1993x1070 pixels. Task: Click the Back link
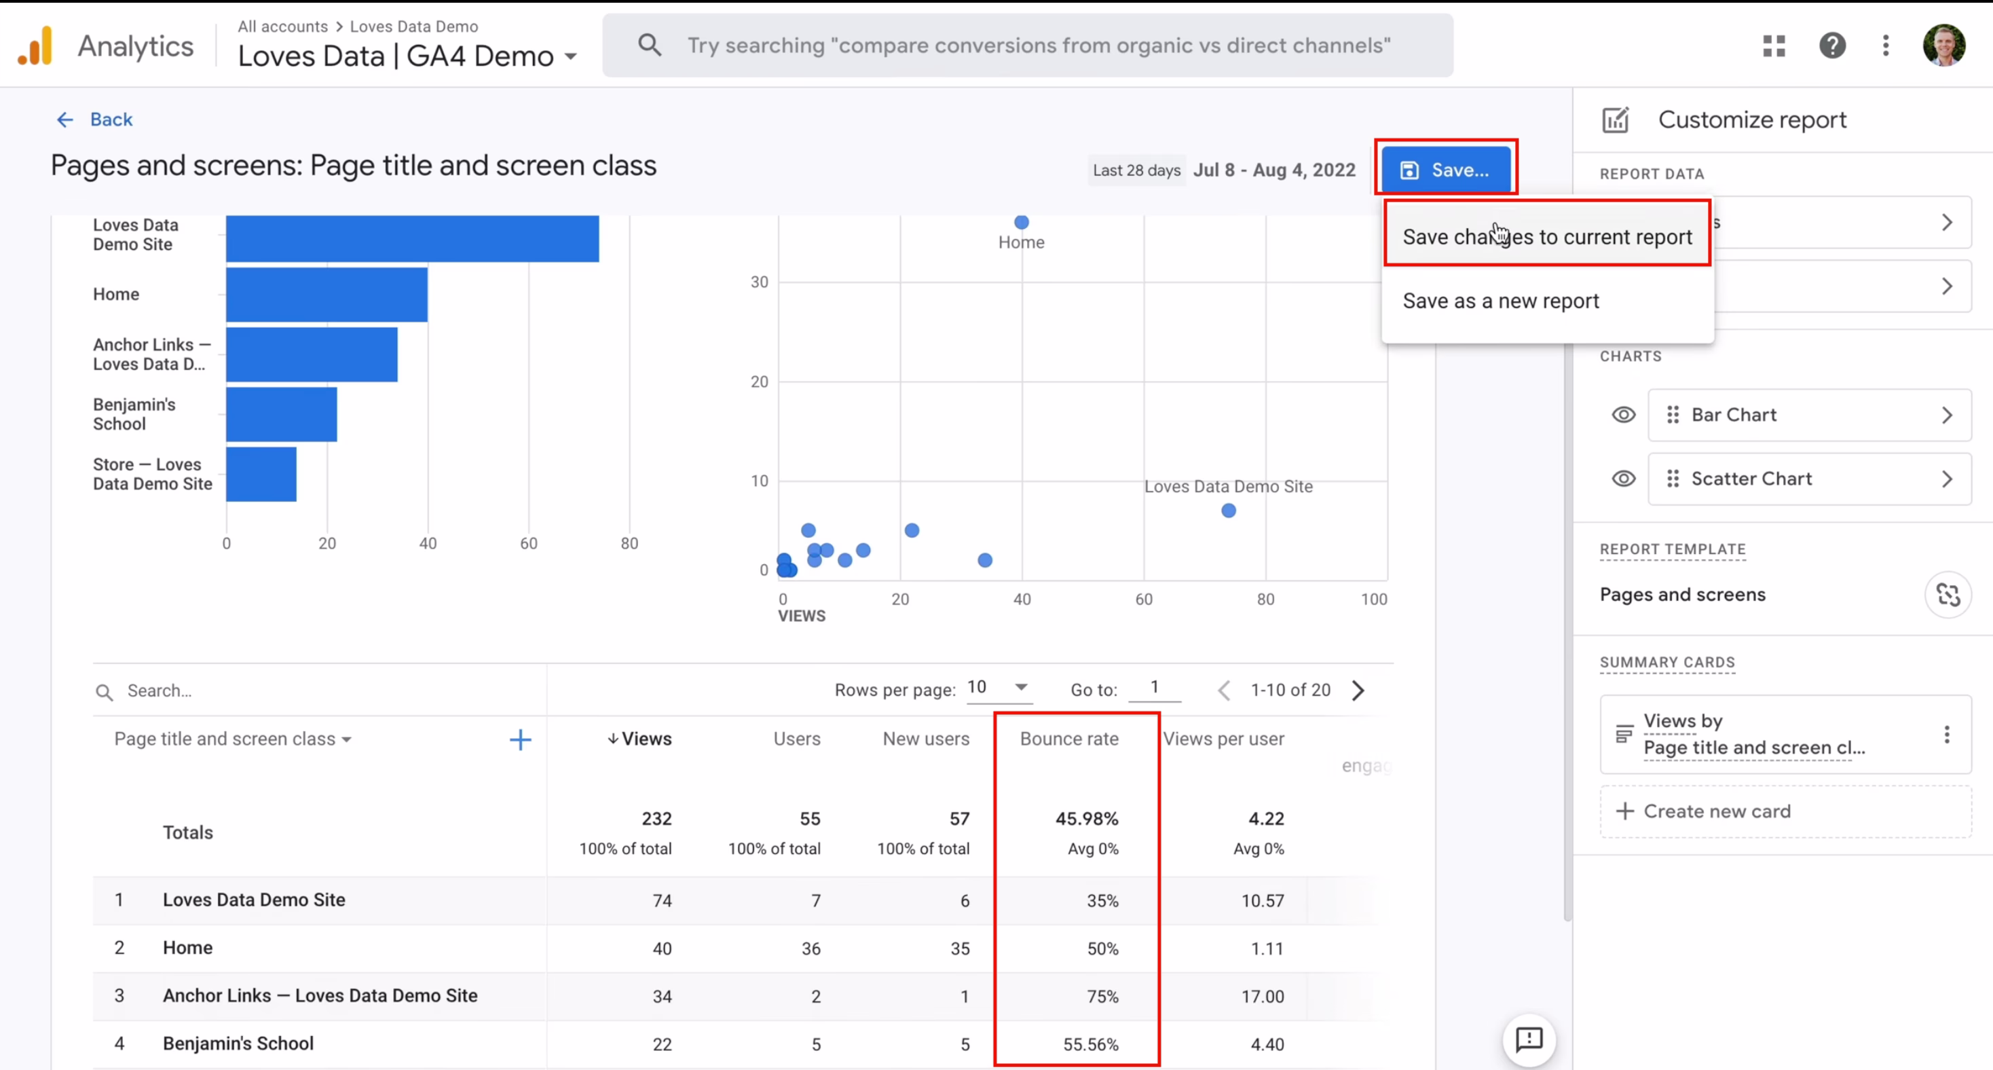click(94, 119)
